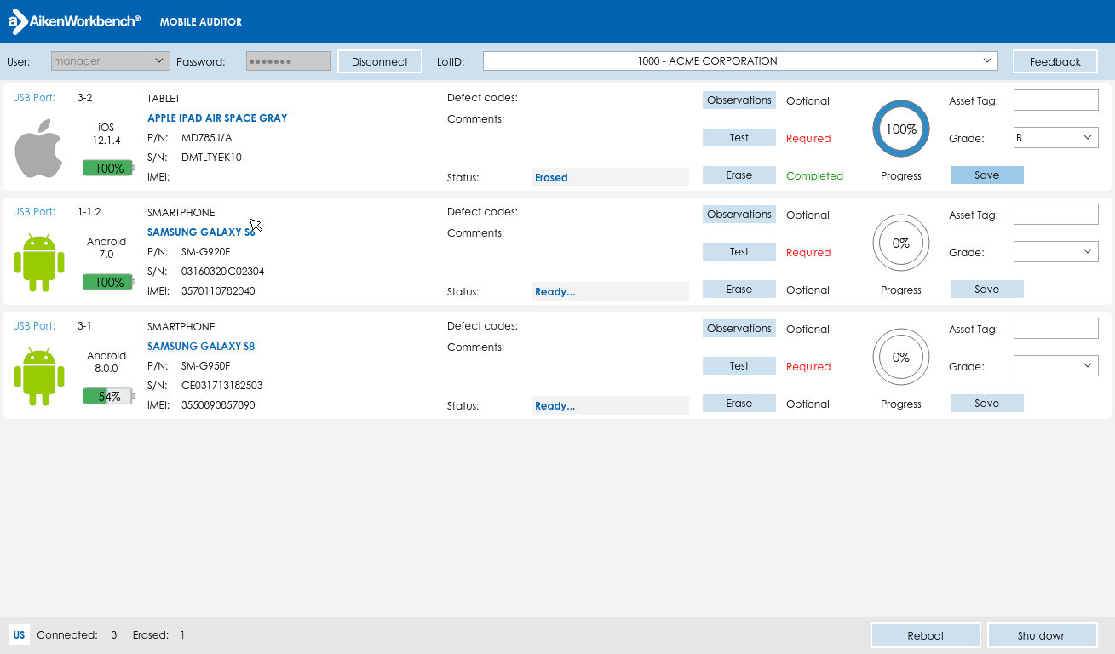Click the Mobile Auditor header title

click(201, 22)
